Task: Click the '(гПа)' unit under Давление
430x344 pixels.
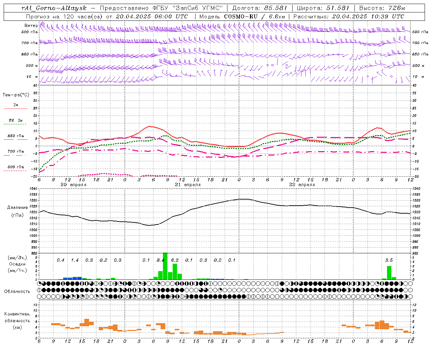Action: coord(17,215)
